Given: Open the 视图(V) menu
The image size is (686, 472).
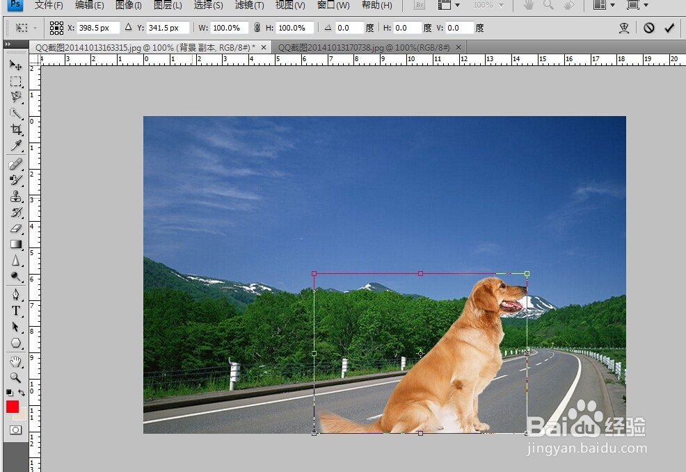Looking at the screenshot, I should (x=290, y=6).
